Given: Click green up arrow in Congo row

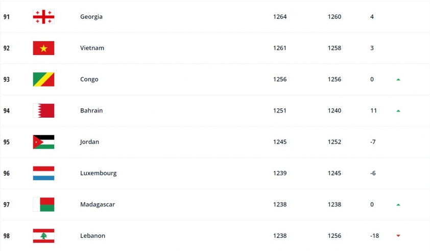Looking at the screenshot, I should coord(398,79).
